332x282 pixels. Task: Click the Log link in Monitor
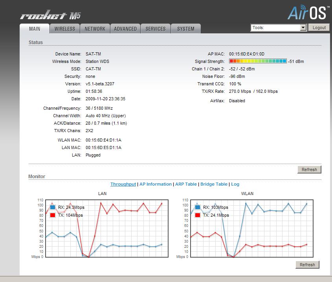click(235, 184)
